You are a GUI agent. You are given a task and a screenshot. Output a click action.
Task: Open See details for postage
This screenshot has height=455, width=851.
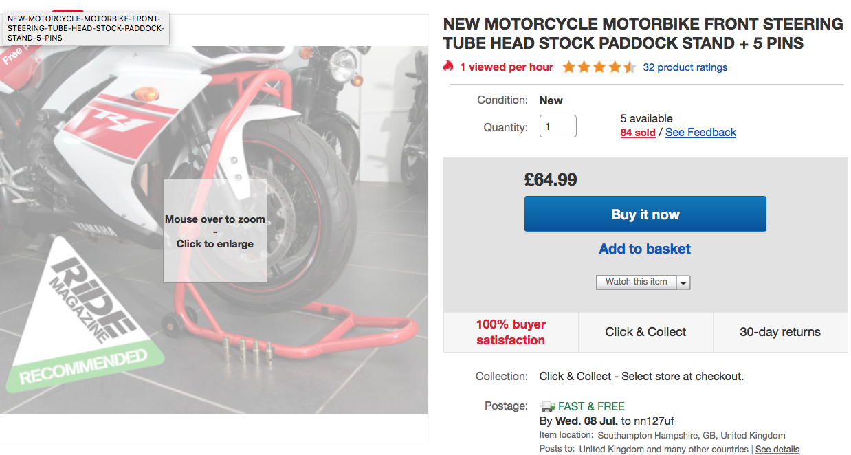(x=777, y=449)
